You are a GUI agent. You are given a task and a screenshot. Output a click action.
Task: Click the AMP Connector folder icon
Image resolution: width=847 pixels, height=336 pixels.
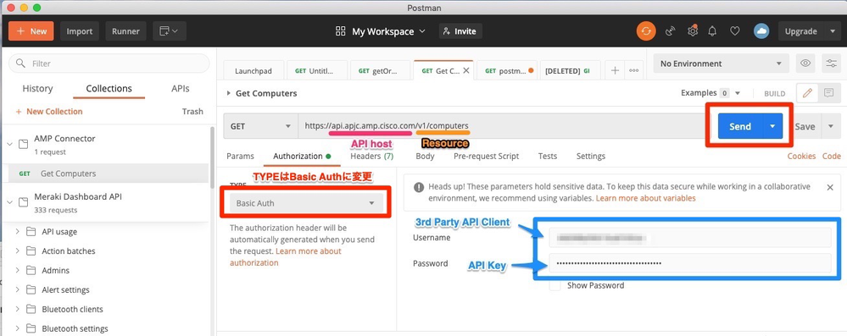23,144
